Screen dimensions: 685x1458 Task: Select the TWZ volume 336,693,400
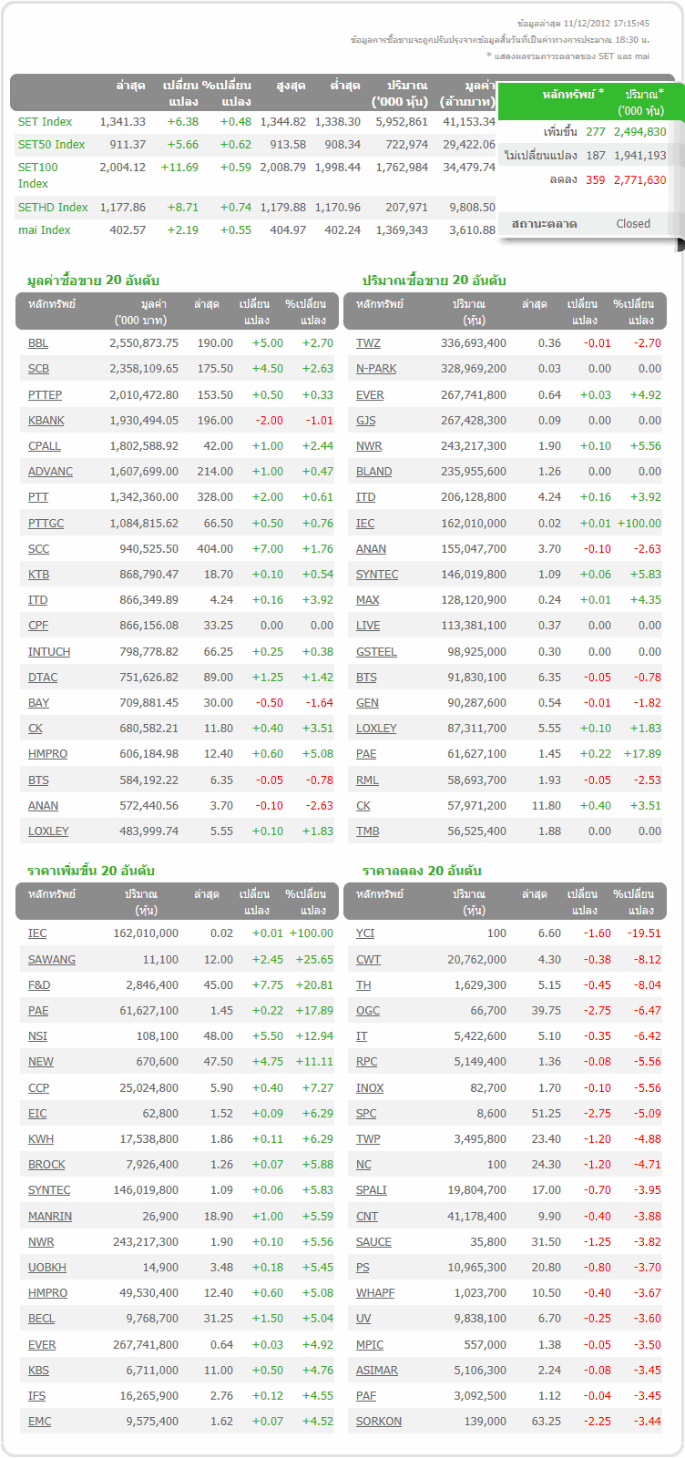coord(474,343)
